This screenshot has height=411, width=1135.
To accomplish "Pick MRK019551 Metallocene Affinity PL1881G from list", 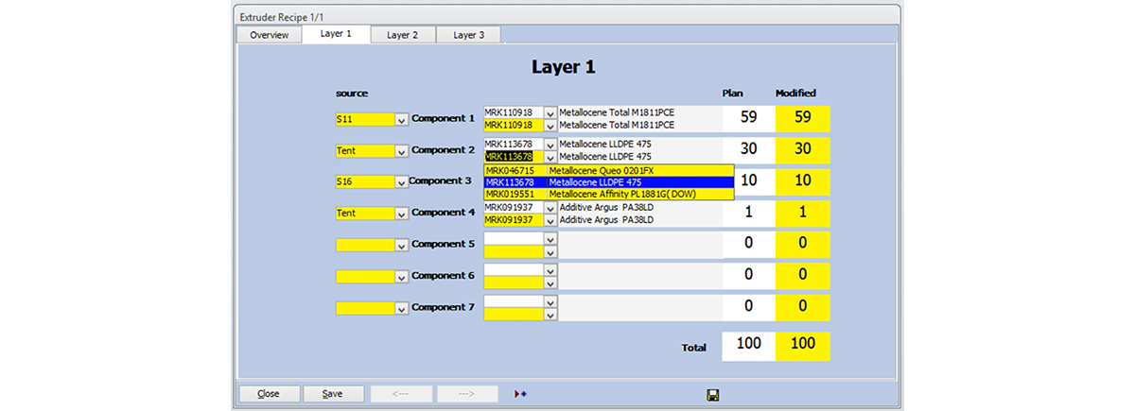I will (x=608, y=194).
